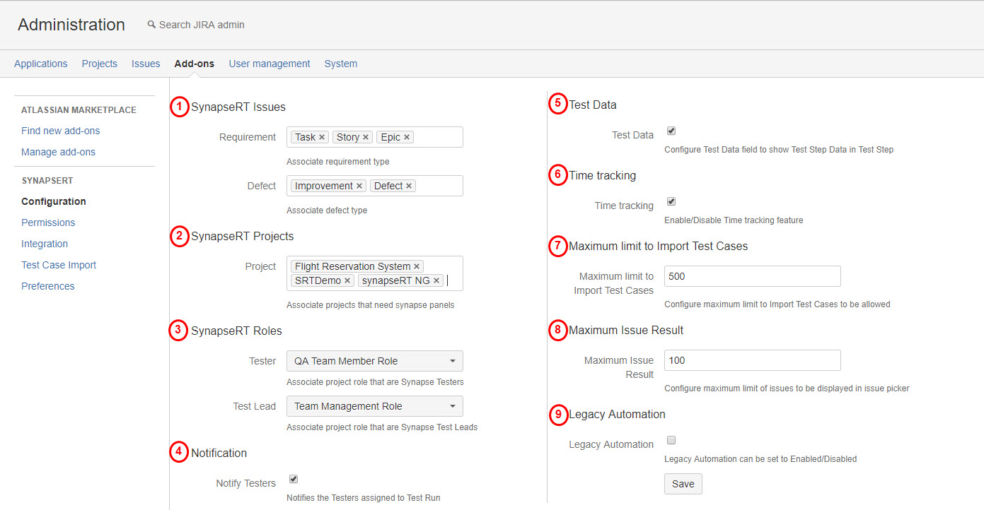Open the Tester role dropdown
984x510 pixels.
374,361
